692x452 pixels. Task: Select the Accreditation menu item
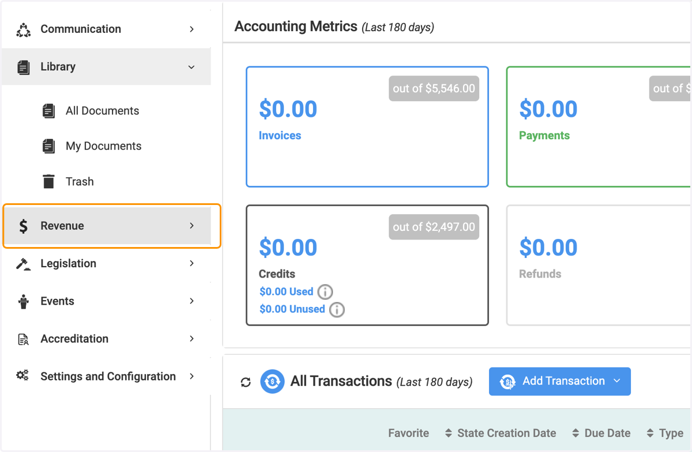[x=107, y=339]
